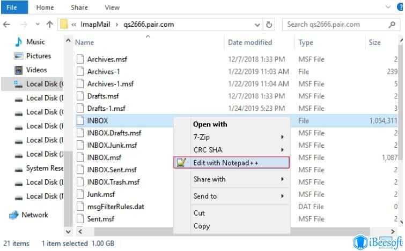Select the Archives-1.msf file
Screen dimensions: 405x251
(111, 83)
